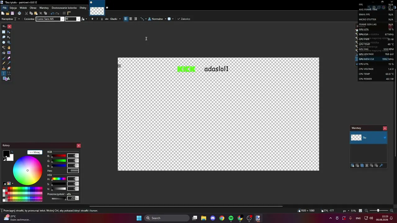Toggle rulers display in toolbar
397x223 pixels.
pos(69,13)
